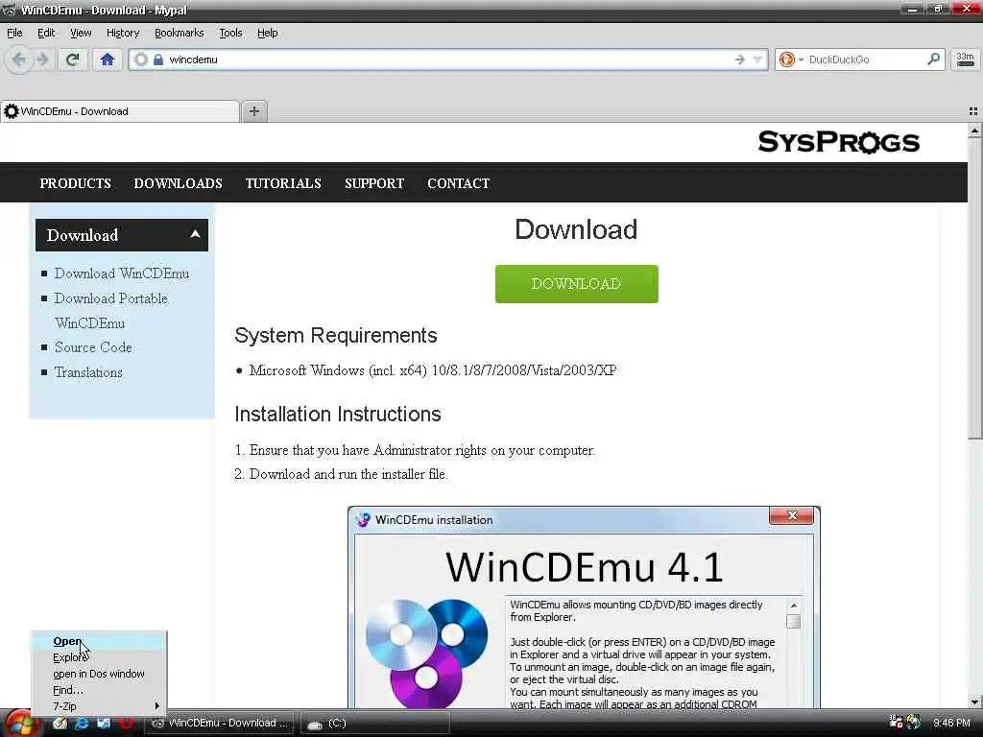Open the DuckDuckGo search engine selector
The image size is (983, 737).
click(791, 59)
